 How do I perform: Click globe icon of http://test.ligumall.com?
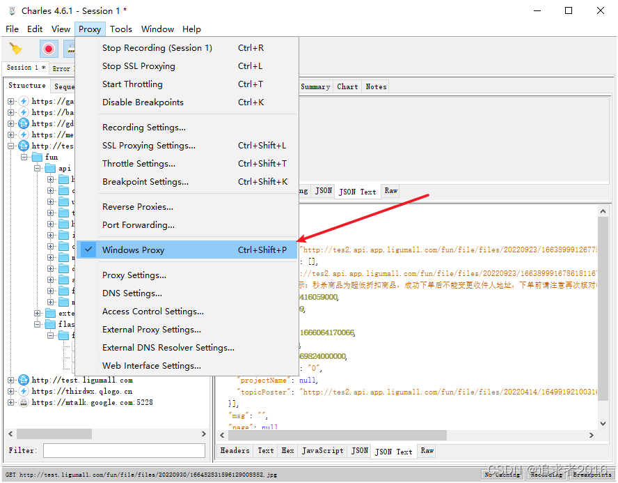click(x=24, y=380)
